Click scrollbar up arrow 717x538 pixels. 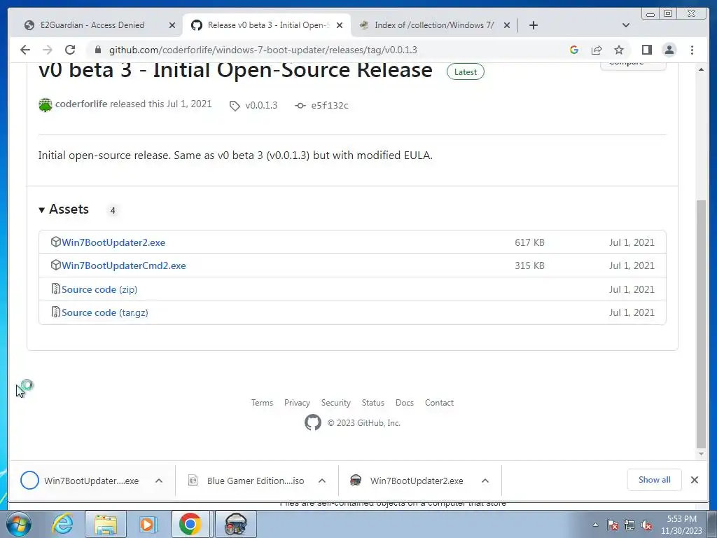click(701, 69)
